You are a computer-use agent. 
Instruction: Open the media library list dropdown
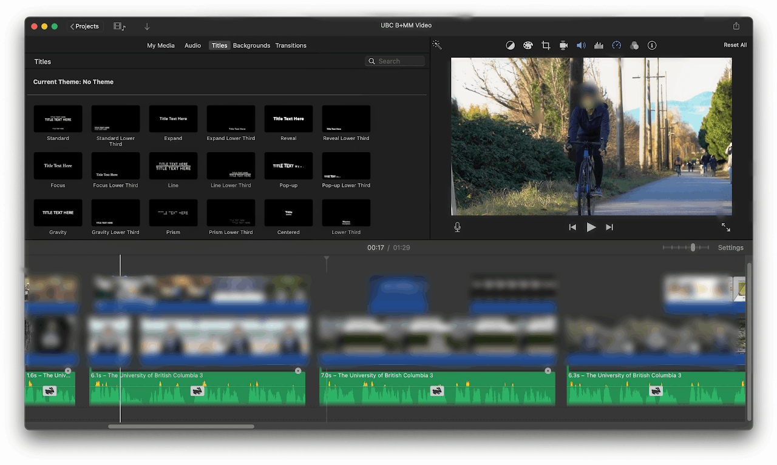[120, 27]
